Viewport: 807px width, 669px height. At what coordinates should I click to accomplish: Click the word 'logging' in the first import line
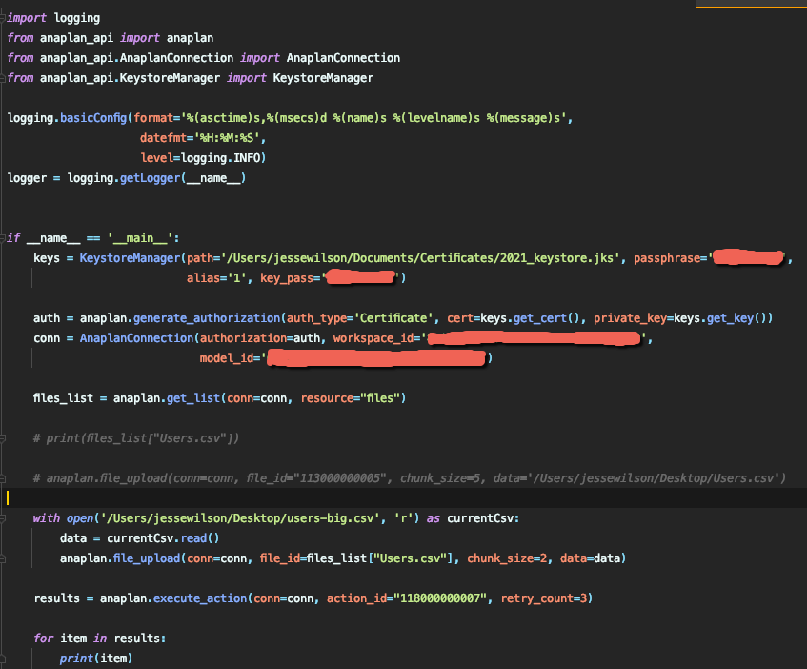pos(76,18)
